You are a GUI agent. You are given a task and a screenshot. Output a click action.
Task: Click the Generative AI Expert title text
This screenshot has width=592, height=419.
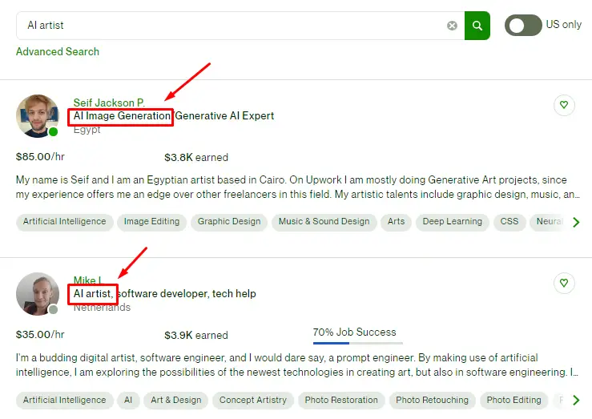(224, 115)
